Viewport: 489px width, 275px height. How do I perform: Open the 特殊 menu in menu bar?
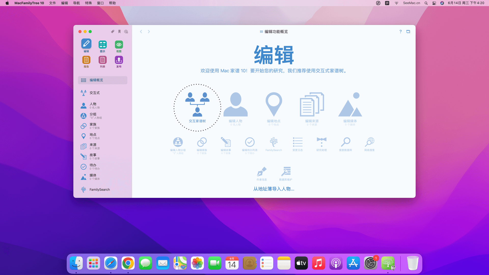[x=88, y=3]
